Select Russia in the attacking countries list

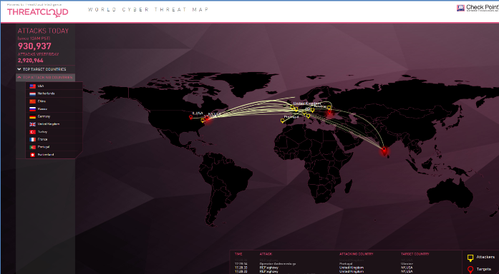point(54,108)
